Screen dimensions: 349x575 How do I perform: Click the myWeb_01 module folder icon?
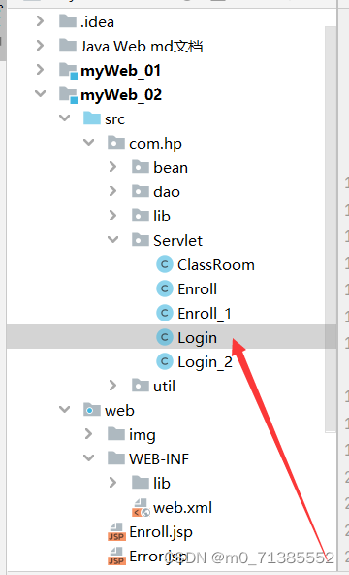(68, 70)
